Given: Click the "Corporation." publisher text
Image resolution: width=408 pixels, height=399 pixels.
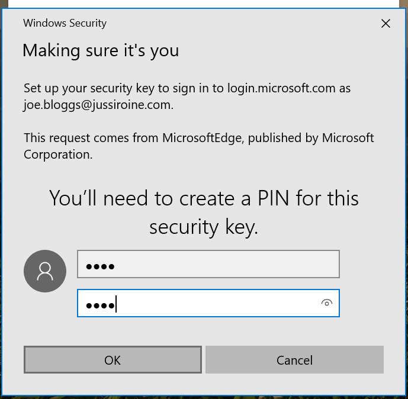Looking at the screenshot, I should pos(58,155).
